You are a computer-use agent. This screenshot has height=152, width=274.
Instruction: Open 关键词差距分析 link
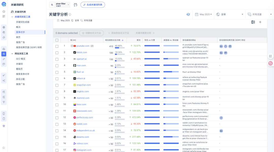coord(145,33)
